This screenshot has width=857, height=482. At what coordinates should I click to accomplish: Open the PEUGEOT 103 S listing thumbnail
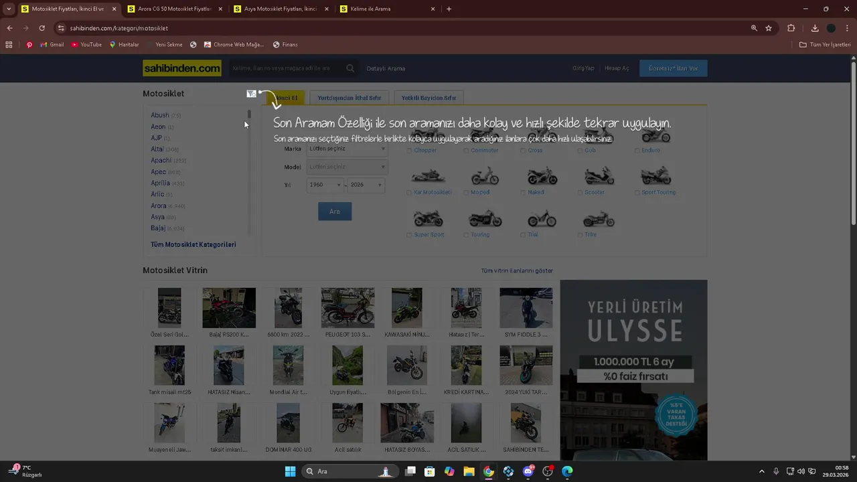pos(347,308)
